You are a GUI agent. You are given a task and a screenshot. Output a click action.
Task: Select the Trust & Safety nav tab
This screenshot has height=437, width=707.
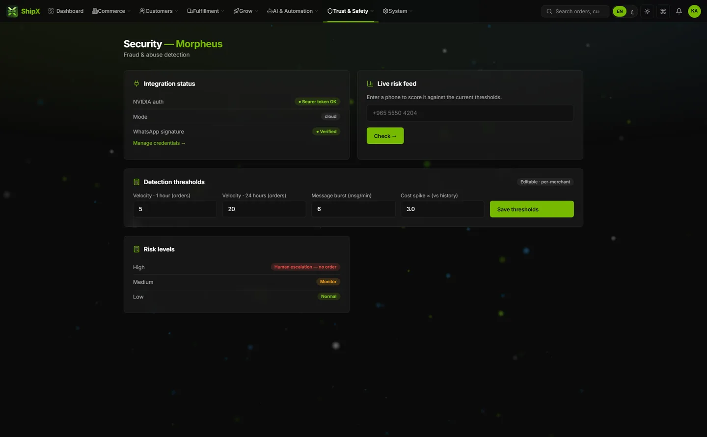click(x=351, y=11)
